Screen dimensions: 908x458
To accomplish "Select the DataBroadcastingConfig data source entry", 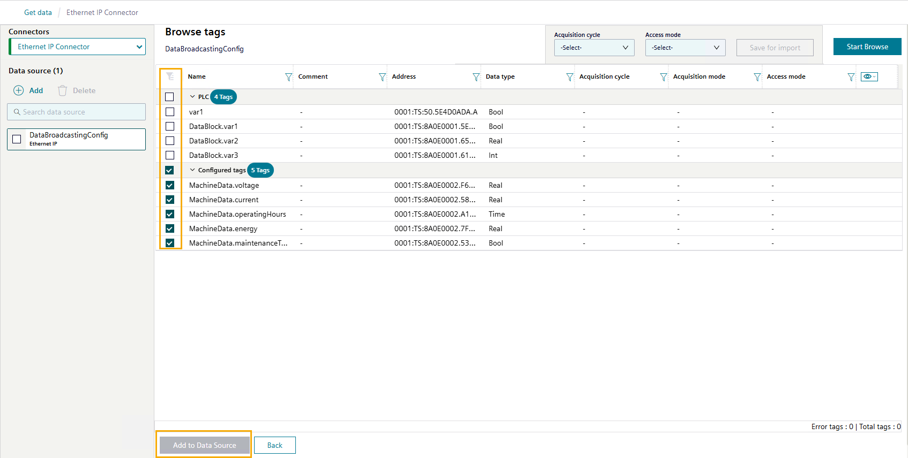I will pos(76,139).
